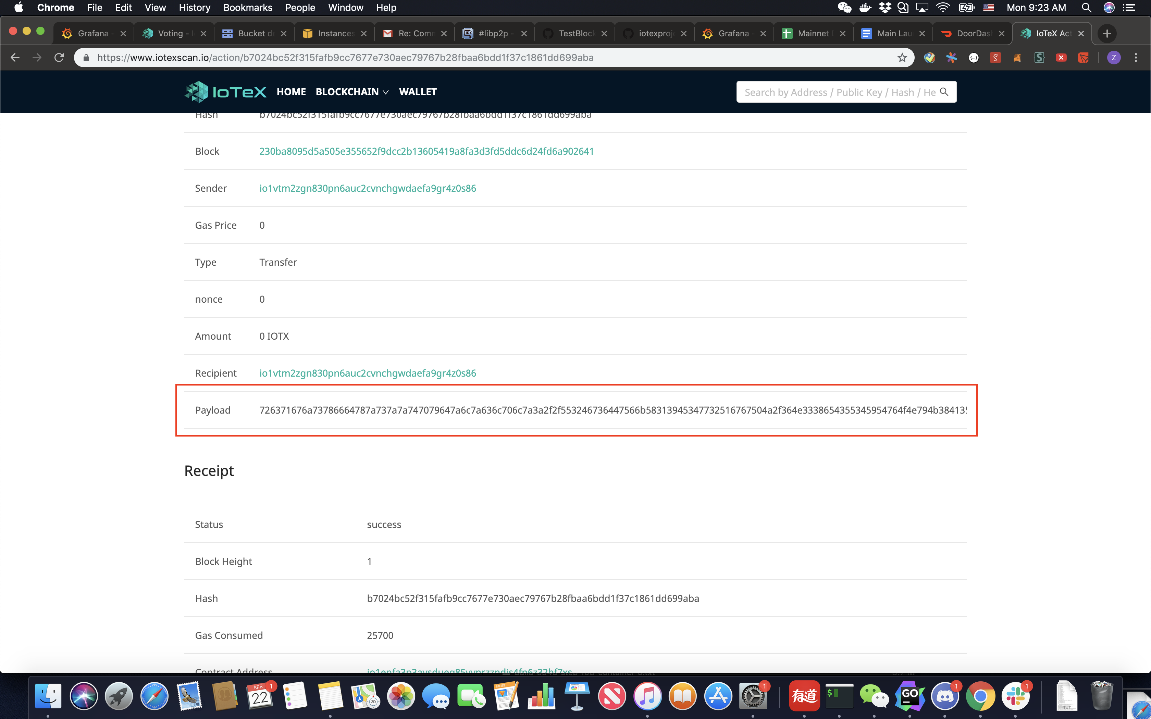Open the History menu
The height and width of the screenshot is (719, 1151).
pyautogui.click(x=194, y=8)
